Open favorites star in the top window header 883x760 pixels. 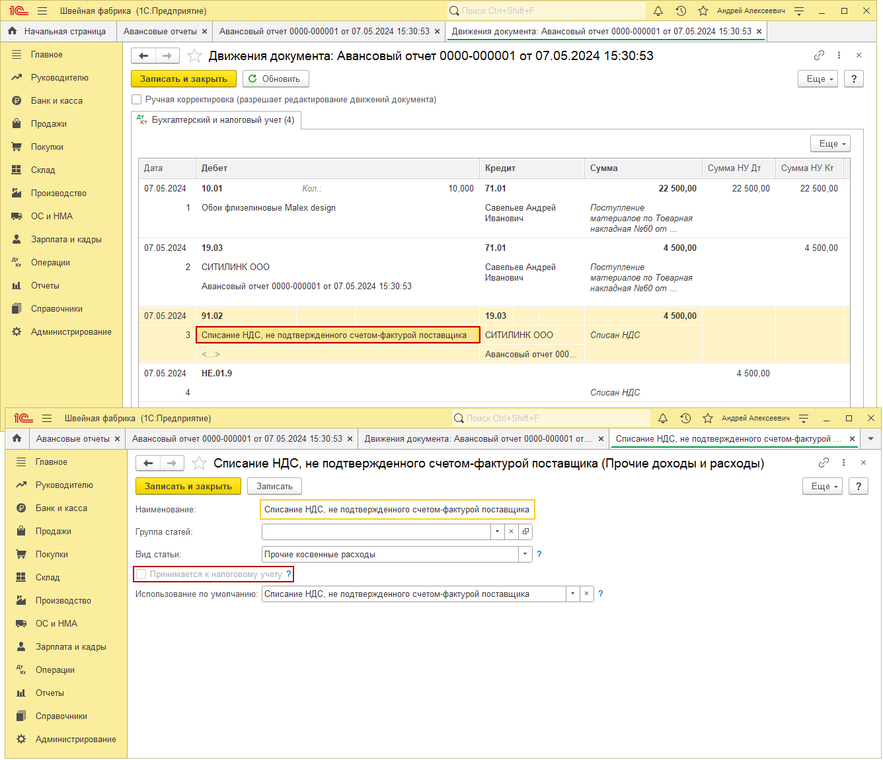pos(703,11)
